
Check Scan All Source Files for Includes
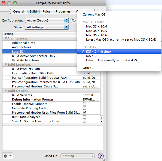coord(85,121)
